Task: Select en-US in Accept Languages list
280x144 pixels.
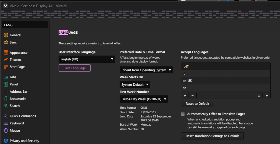Action: pos(226,81)
